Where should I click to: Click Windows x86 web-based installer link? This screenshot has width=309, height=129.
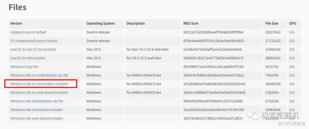click(37, 118)
